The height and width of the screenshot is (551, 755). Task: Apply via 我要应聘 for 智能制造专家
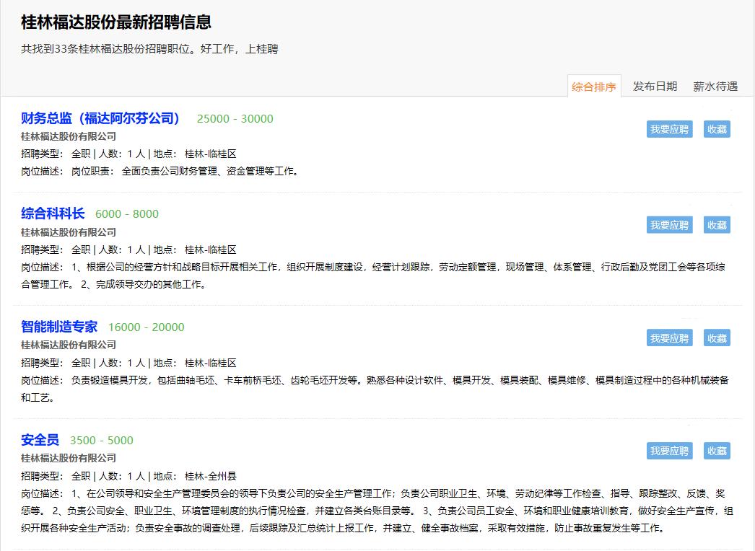pos(669,338)
